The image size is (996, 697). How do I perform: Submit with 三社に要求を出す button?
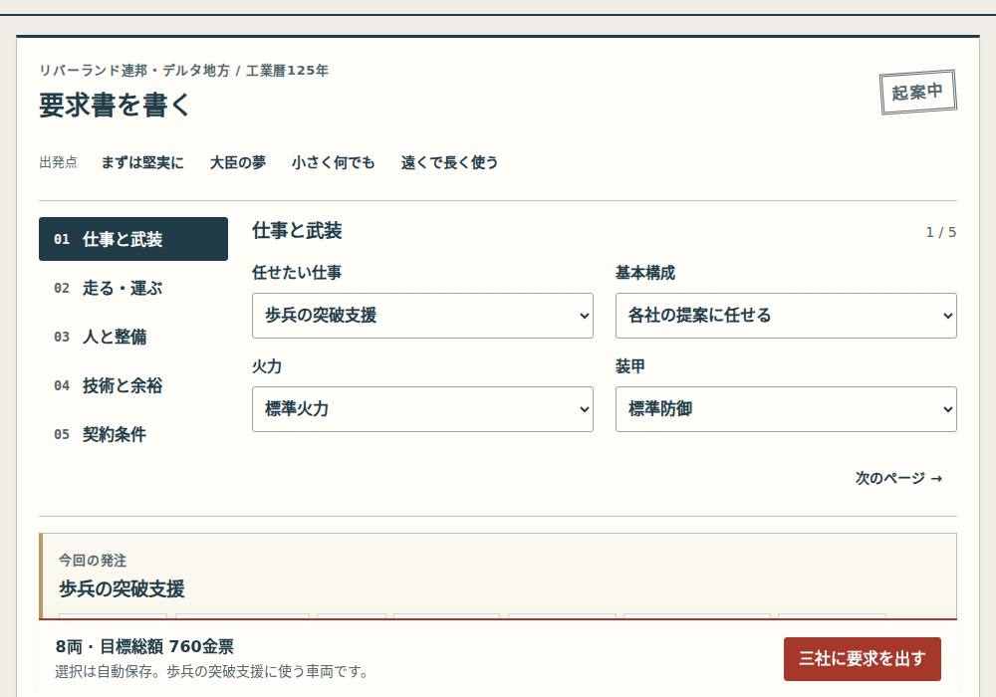862,659
